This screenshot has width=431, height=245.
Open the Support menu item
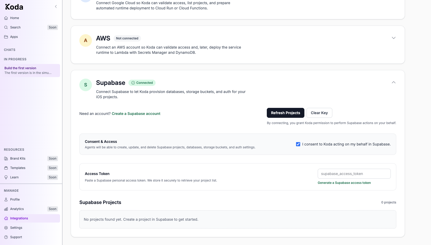31,237
